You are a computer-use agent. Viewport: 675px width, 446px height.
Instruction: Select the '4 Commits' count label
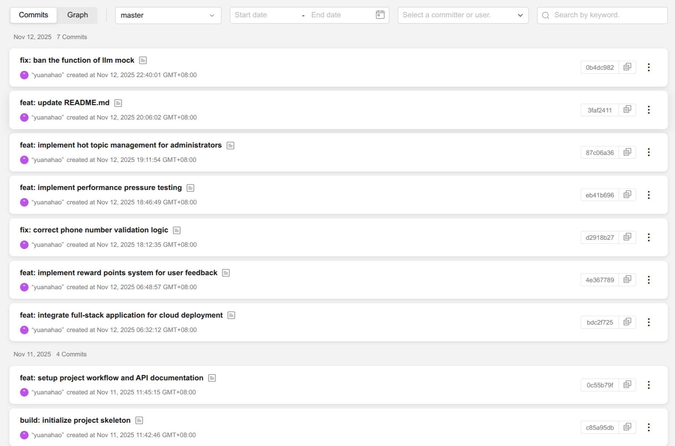(71, 354)
